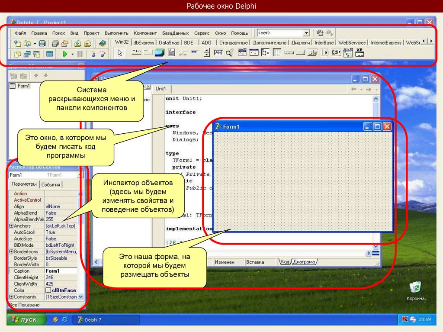Select the dbExpress component palette tab
Image resolution: width=443 pixels, height=332 pixels.
(144, 43)
